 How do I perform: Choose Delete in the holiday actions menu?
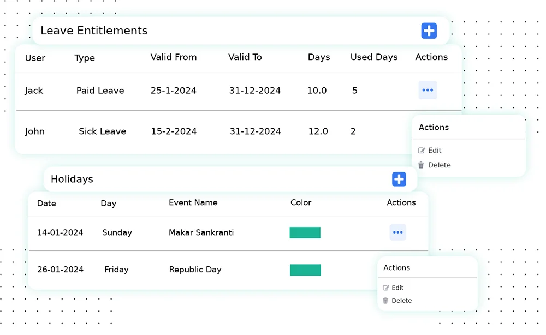pyautogui.click(x=401, y=301)
